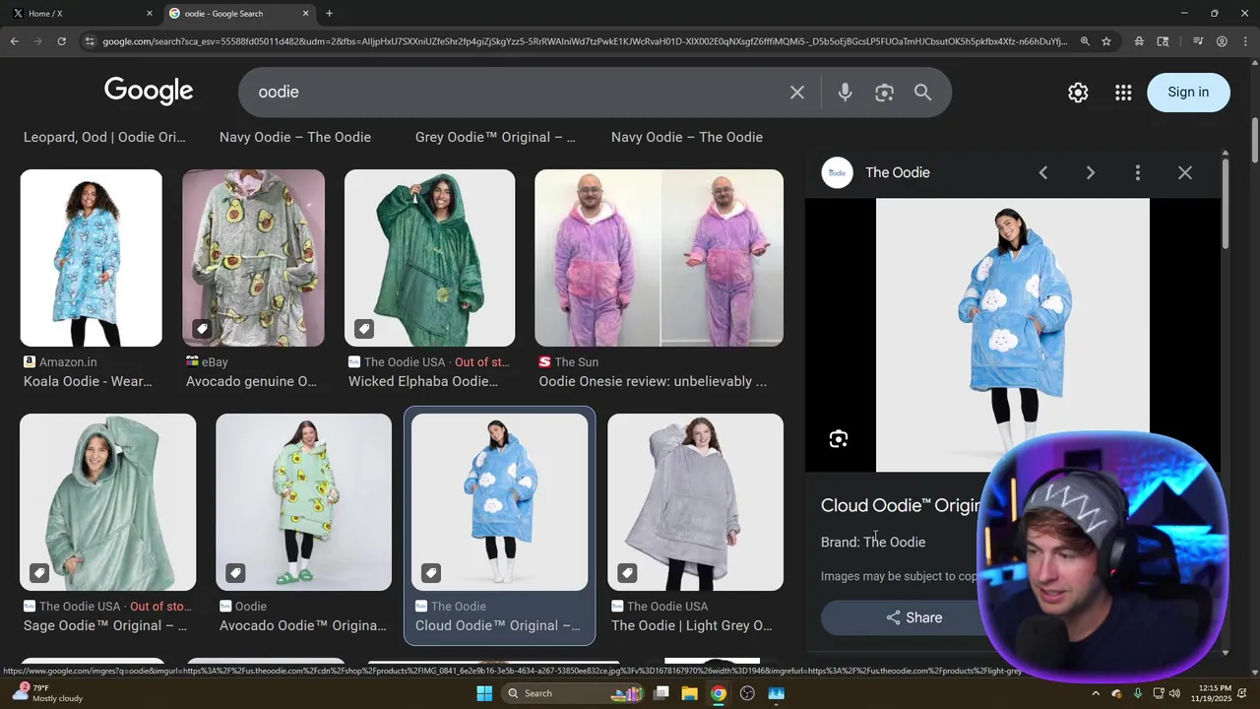Click the Sign in button

[x=1188, y=92]
